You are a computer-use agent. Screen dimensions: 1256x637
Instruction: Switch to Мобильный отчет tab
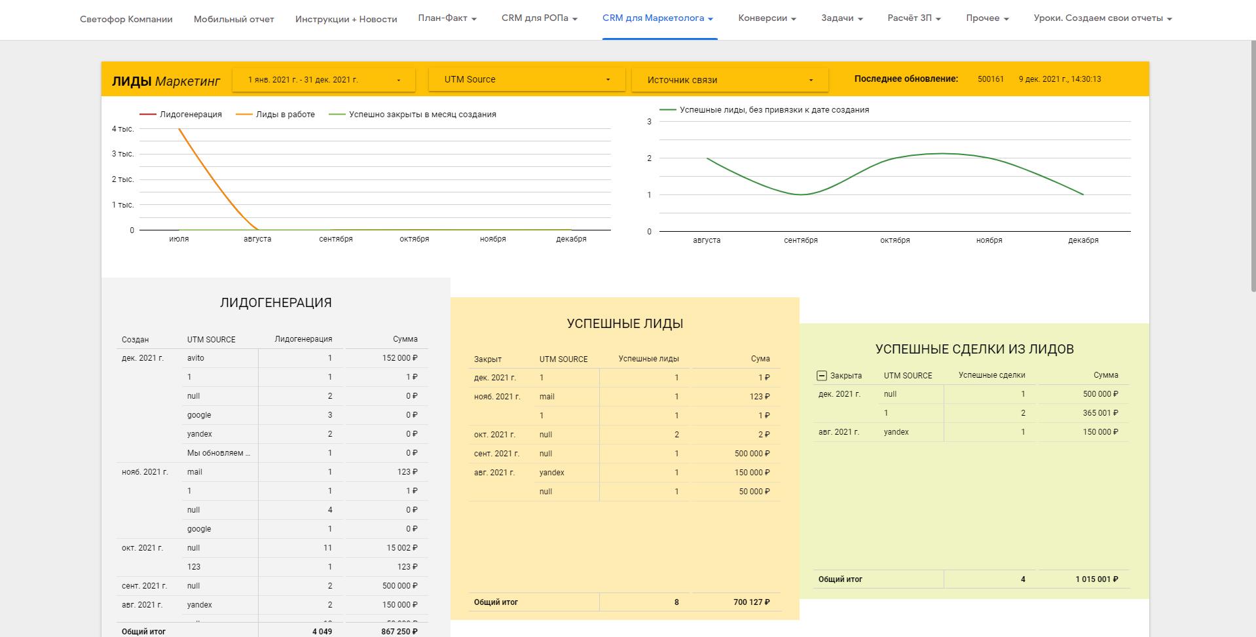(x=234, y=19)
